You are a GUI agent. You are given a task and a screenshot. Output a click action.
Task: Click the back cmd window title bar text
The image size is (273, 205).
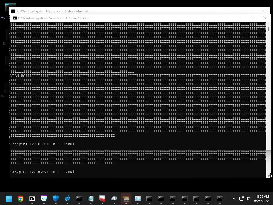53,11
